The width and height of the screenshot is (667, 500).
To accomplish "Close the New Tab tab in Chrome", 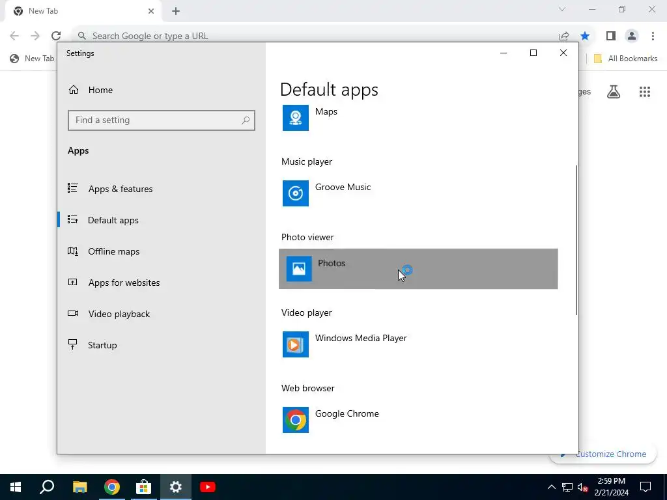I will [x=151, y=11].
